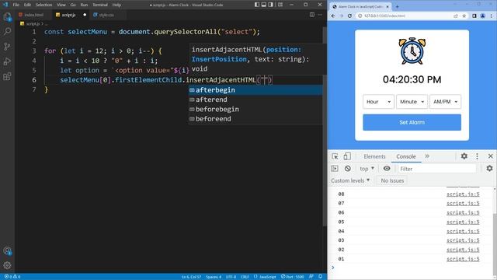Switch to the Elements tab in DevTools
This screenshot has height=280, width=497.
[x=374, y=156]
